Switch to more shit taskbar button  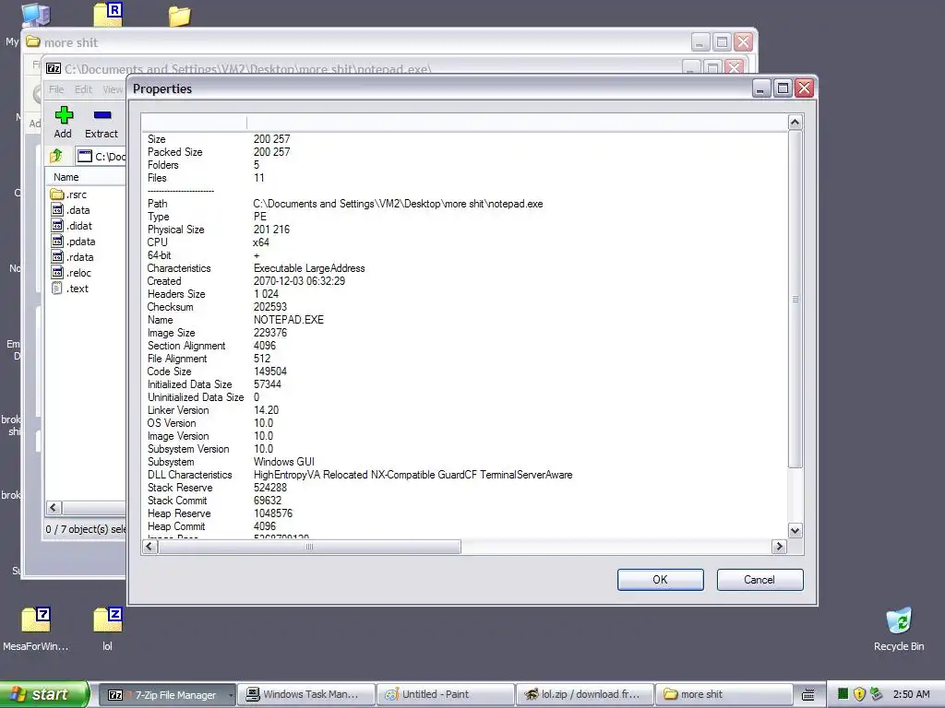click(x=724, y=694)
